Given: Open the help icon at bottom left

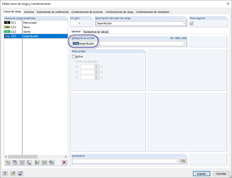Looking at the screenshot, I should [5, 173].
